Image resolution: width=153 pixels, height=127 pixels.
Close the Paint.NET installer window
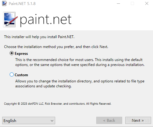(147, 3)
